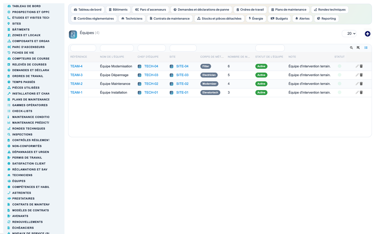379x234 pixels.
Task: Open Techniciens in the sidebar
Action: (22, 175)
